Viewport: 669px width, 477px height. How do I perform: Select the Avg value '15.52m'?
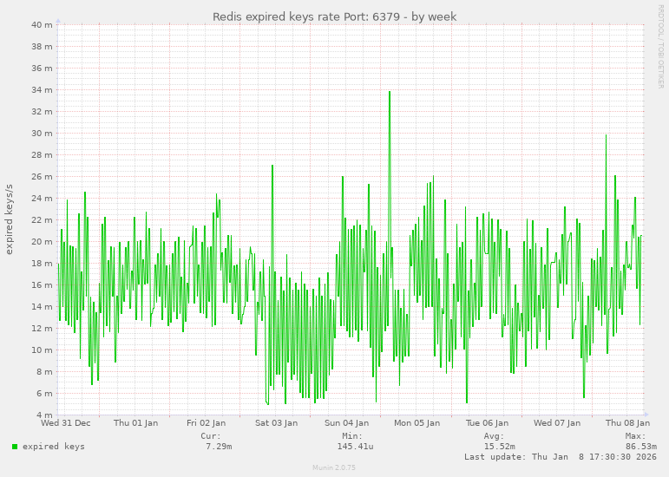pyautogui.click(x=500, y=447)
